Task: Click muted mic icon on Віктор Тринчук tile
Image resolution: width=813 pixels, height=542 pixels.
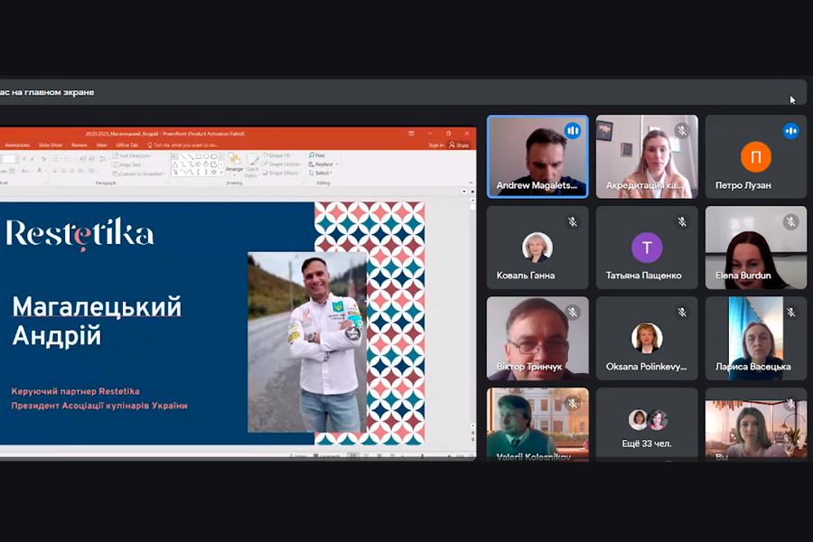Action: [573, 313]
